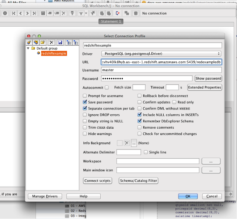Jump to last statement in history
Viewport: 237px width, 219px height.
coord(34,13)
